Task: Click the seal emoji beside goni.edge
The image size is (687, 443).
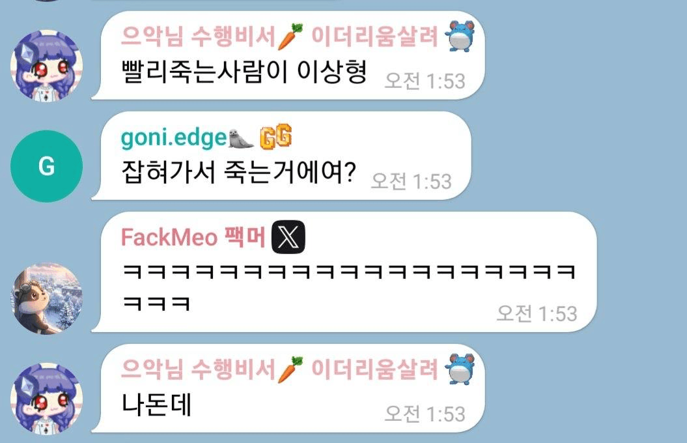Action: [x=241, y=139]
